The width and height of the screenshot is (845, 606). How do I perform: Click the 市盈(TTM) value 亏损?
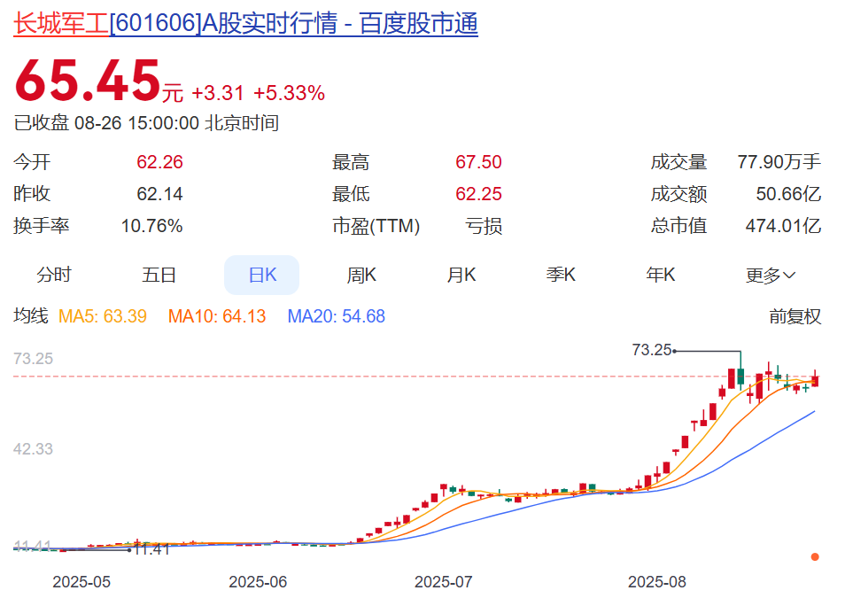[484, 226]
